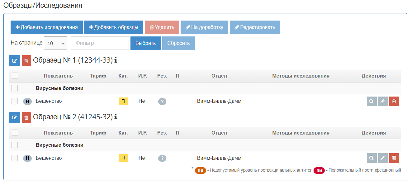
Task: Tick the Бешенство checkbox in Образец № 1
Action: coord(15,101)
